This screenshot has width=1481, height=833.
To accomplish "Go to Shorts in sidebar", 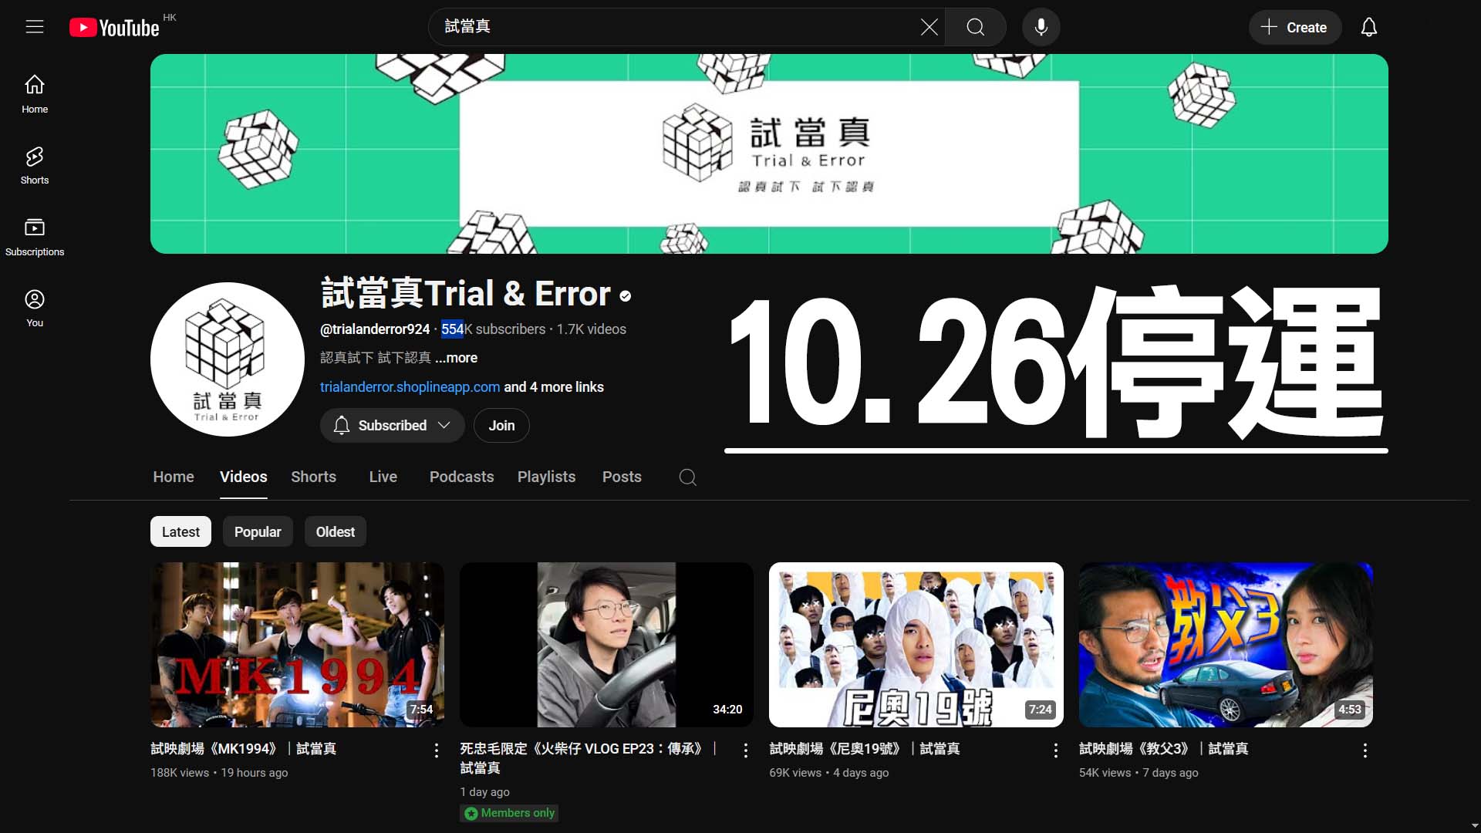I will click(x=35, y=166).
